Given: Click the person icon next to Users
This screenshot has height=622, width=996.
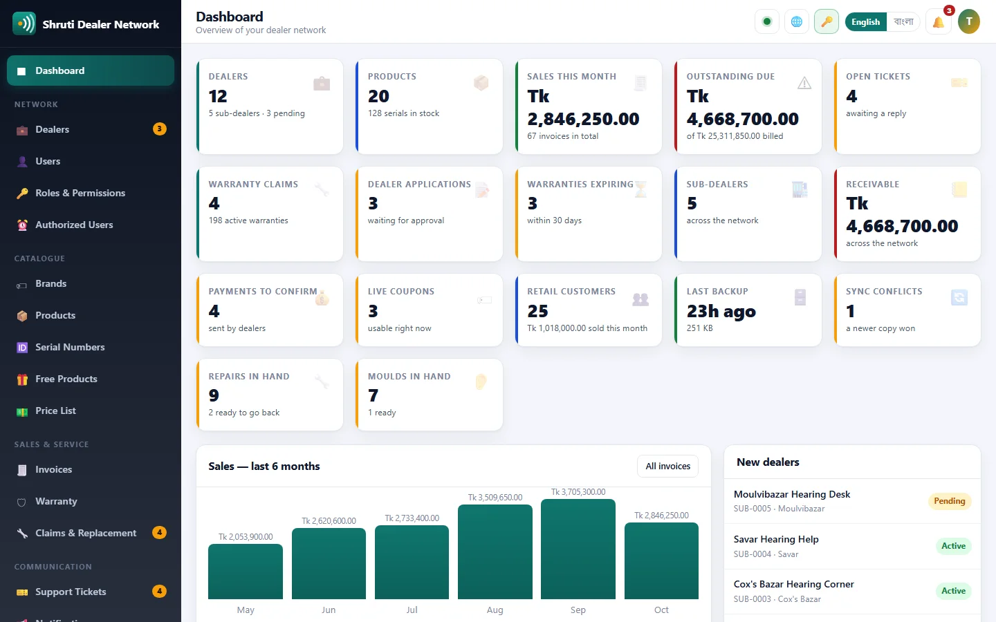Looking at the screenshot, I should (x=22, y=162).
